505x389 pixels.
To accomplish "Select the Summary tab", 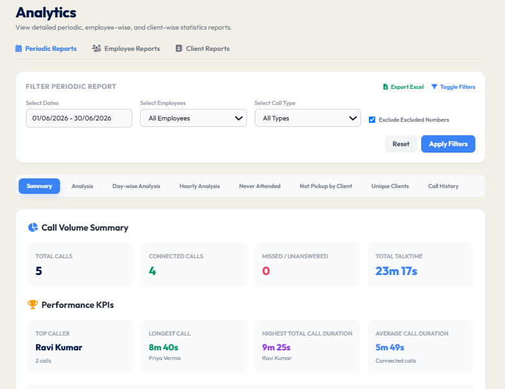I will (39, 186).
